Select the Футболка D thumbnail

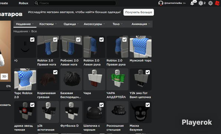(71, 112)
